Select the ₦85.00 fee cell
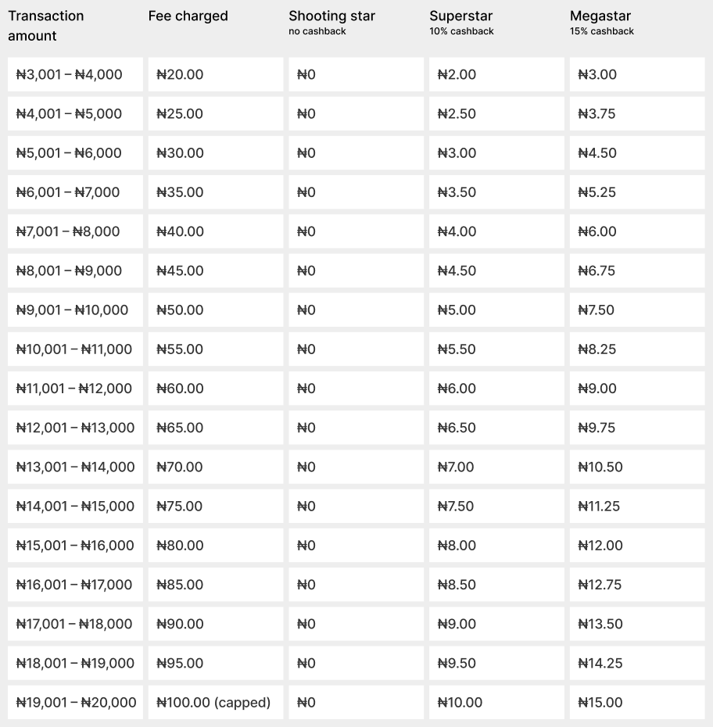 click(x=216, y=584)
